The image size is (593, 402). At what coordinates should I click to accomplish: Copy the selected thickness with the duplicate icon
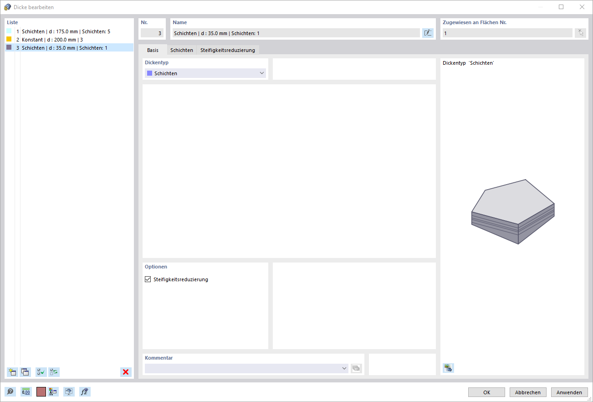coord(25,372)
